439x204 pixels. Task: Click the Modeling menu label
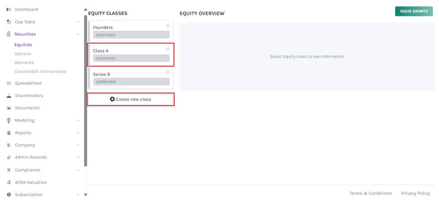pyautogui.click(x=25, y=120)
